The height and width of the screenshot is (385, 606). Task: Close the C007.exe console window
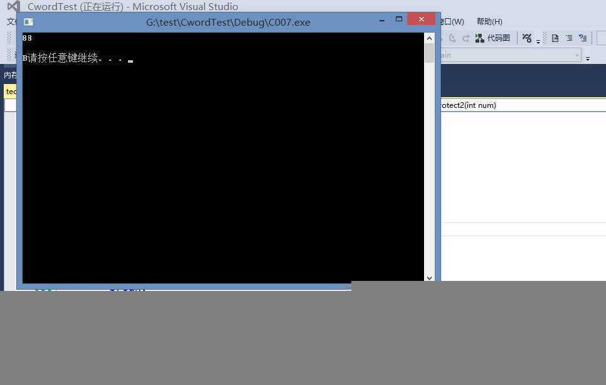point(422,19)
